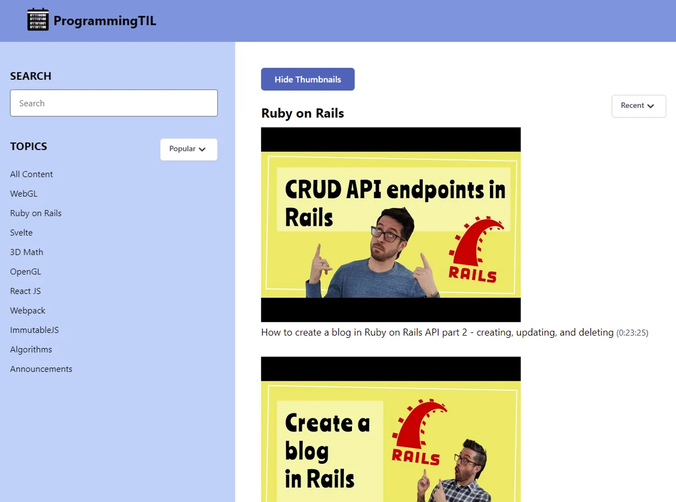Go to the Ruby on Rails topic
The height and width of the screenshot is (502, 676).
click(36, 213)
